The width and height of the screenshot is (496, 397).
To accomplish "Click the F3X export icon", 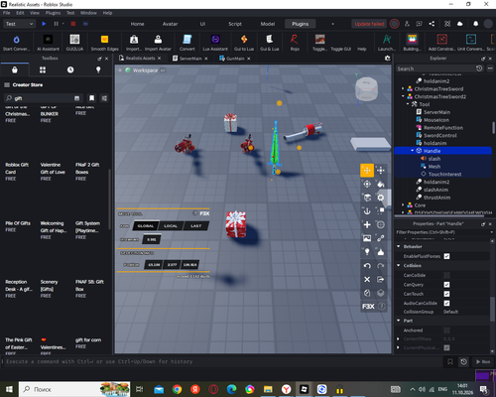I will pyautogui.click(x=381, y=279).
